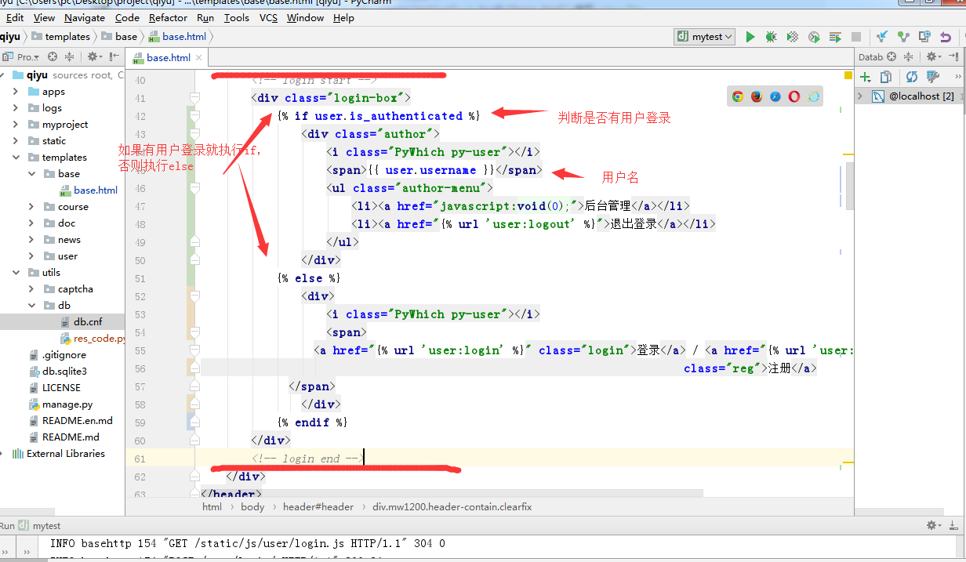Screen dimensions: 966x562
Task: Open page preview in Chrome
Action: pos(738,96)
